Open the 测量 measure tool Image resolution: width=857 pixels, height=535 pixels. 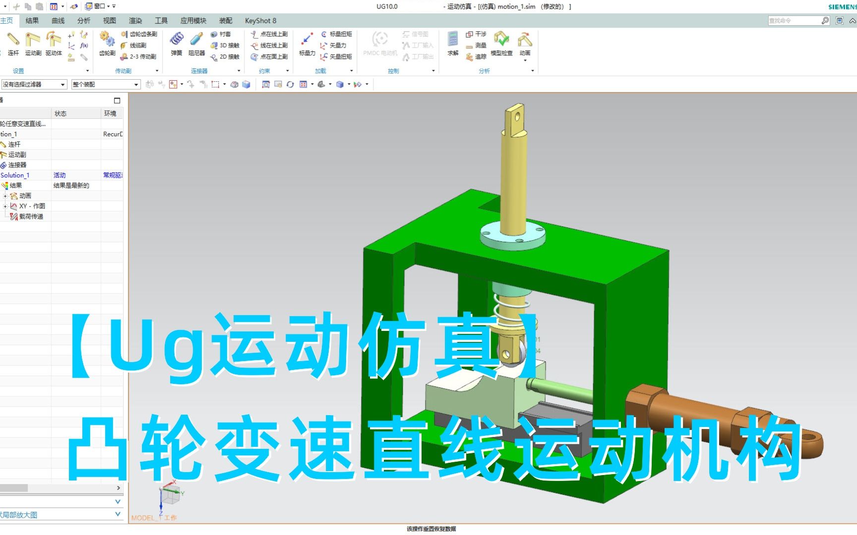click(477, 46)
